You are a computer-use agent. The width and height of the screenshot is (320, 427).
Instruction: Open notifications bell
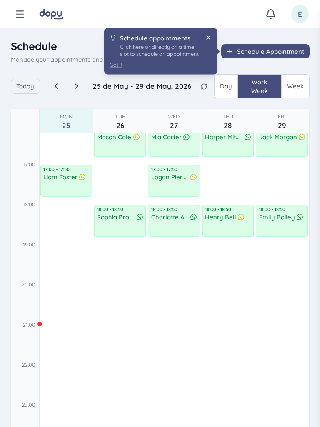click(270, 14)
